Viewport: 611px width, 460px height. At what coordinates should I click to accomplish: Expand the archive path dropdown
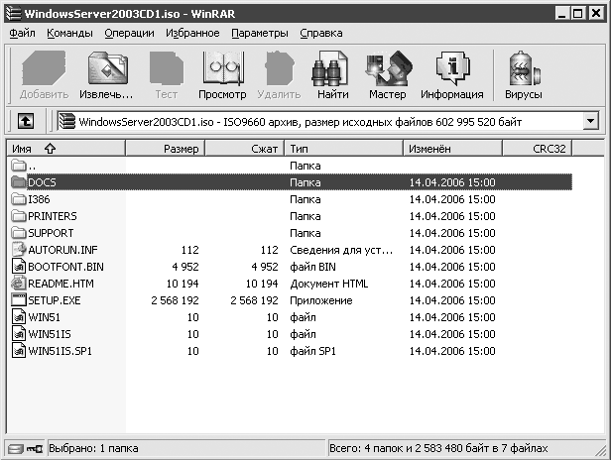pos(591,121)
